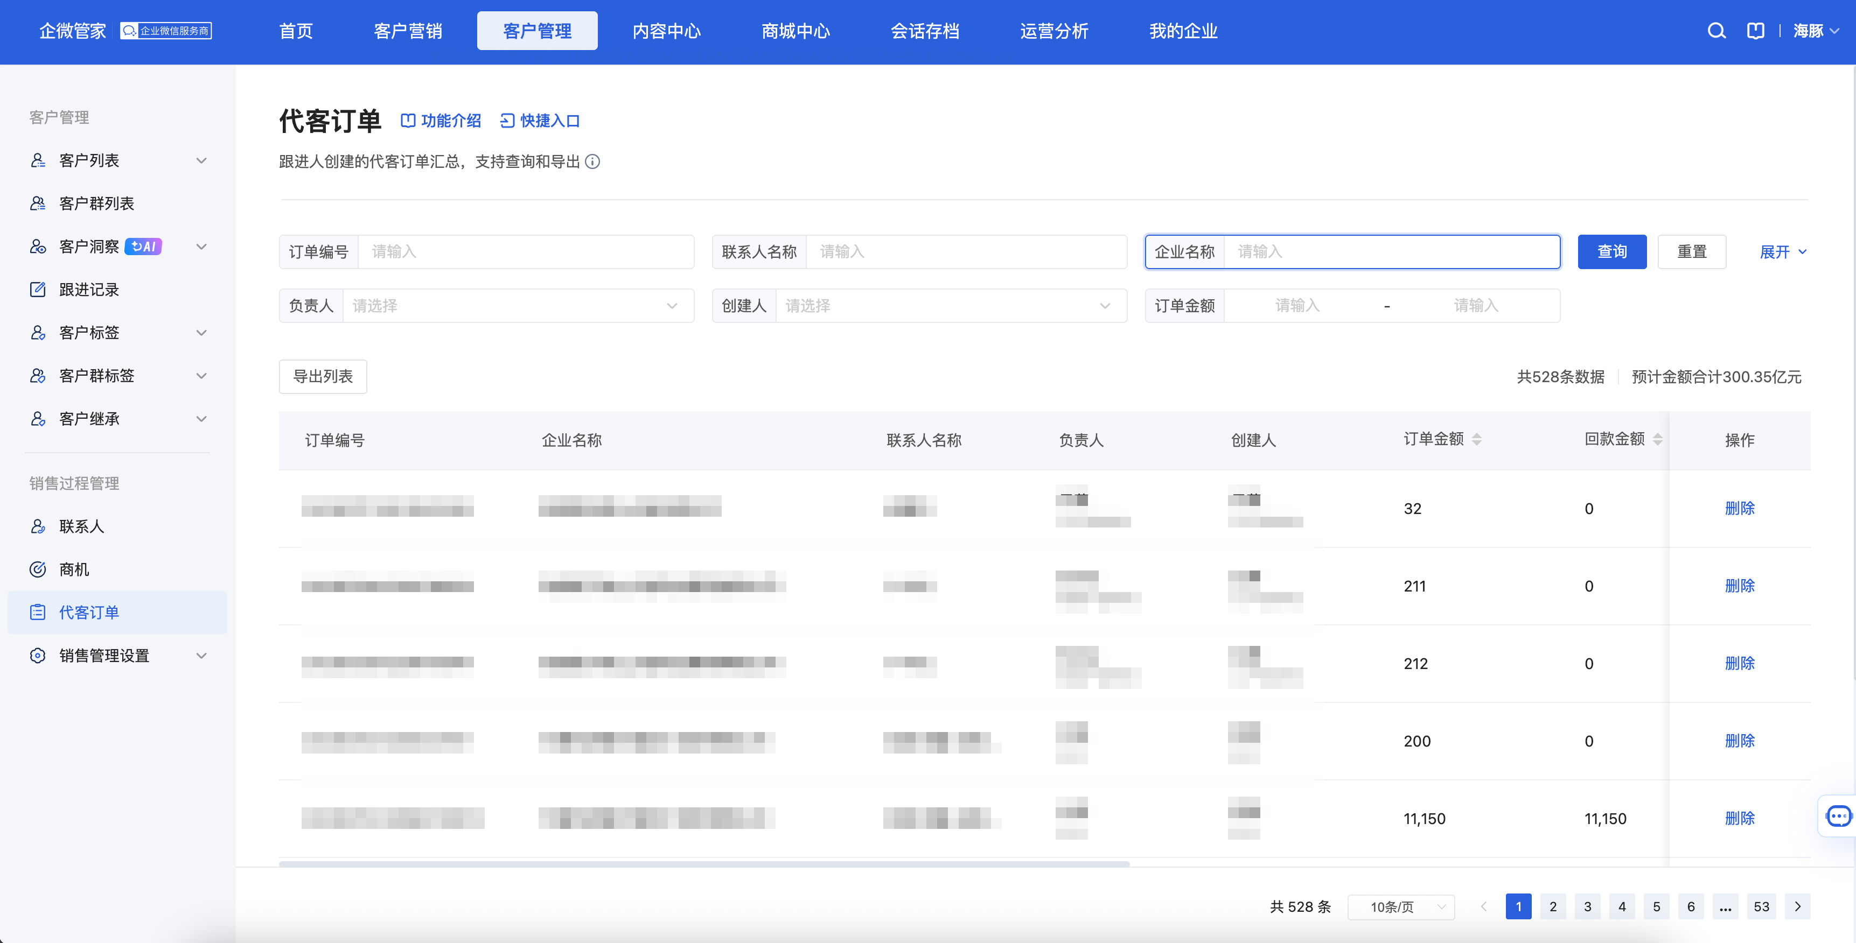Expand the 客户群标签 sidebar group
1856x943 pixels.
(202, 376)
